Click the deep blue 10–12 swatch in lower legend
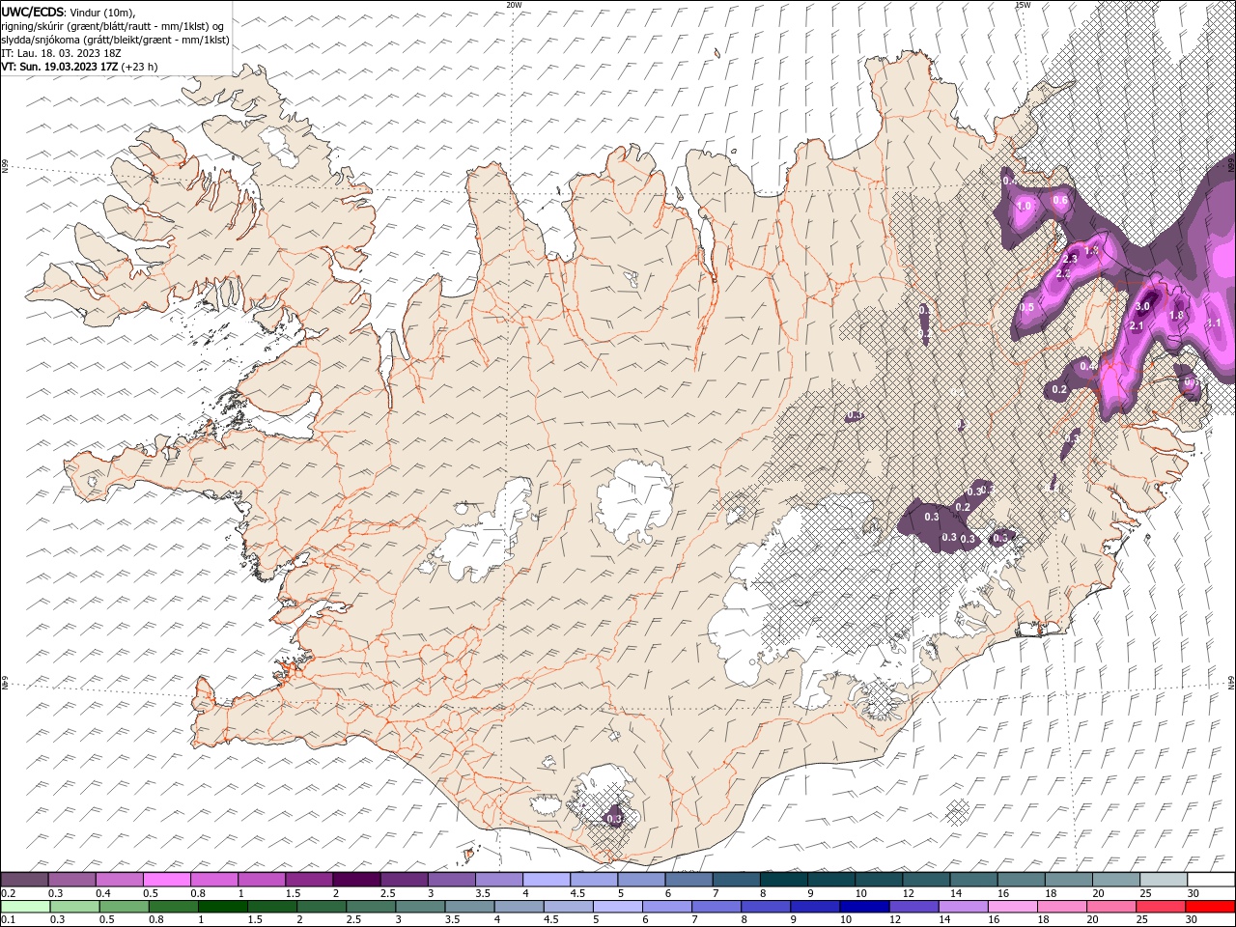The height and width of the screenshot is (927, 1236). pyautogui.click(x=864, y=907)
